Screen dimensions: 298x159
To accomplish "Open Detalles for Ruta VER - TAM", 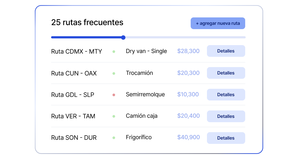I will (x=226, y=116).
